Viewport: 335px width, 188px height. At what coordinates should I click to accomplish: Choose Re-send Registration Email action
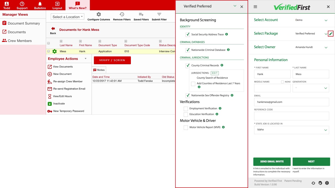point(66,89)
